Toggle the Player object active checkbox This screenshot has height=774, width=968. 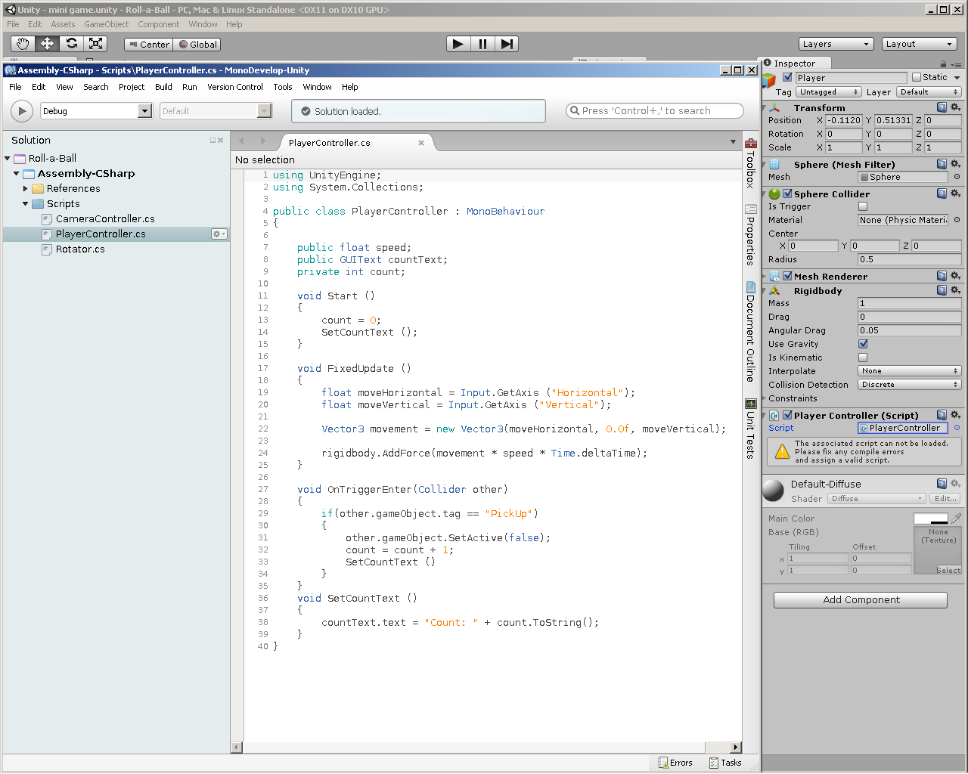pos(787,77)
